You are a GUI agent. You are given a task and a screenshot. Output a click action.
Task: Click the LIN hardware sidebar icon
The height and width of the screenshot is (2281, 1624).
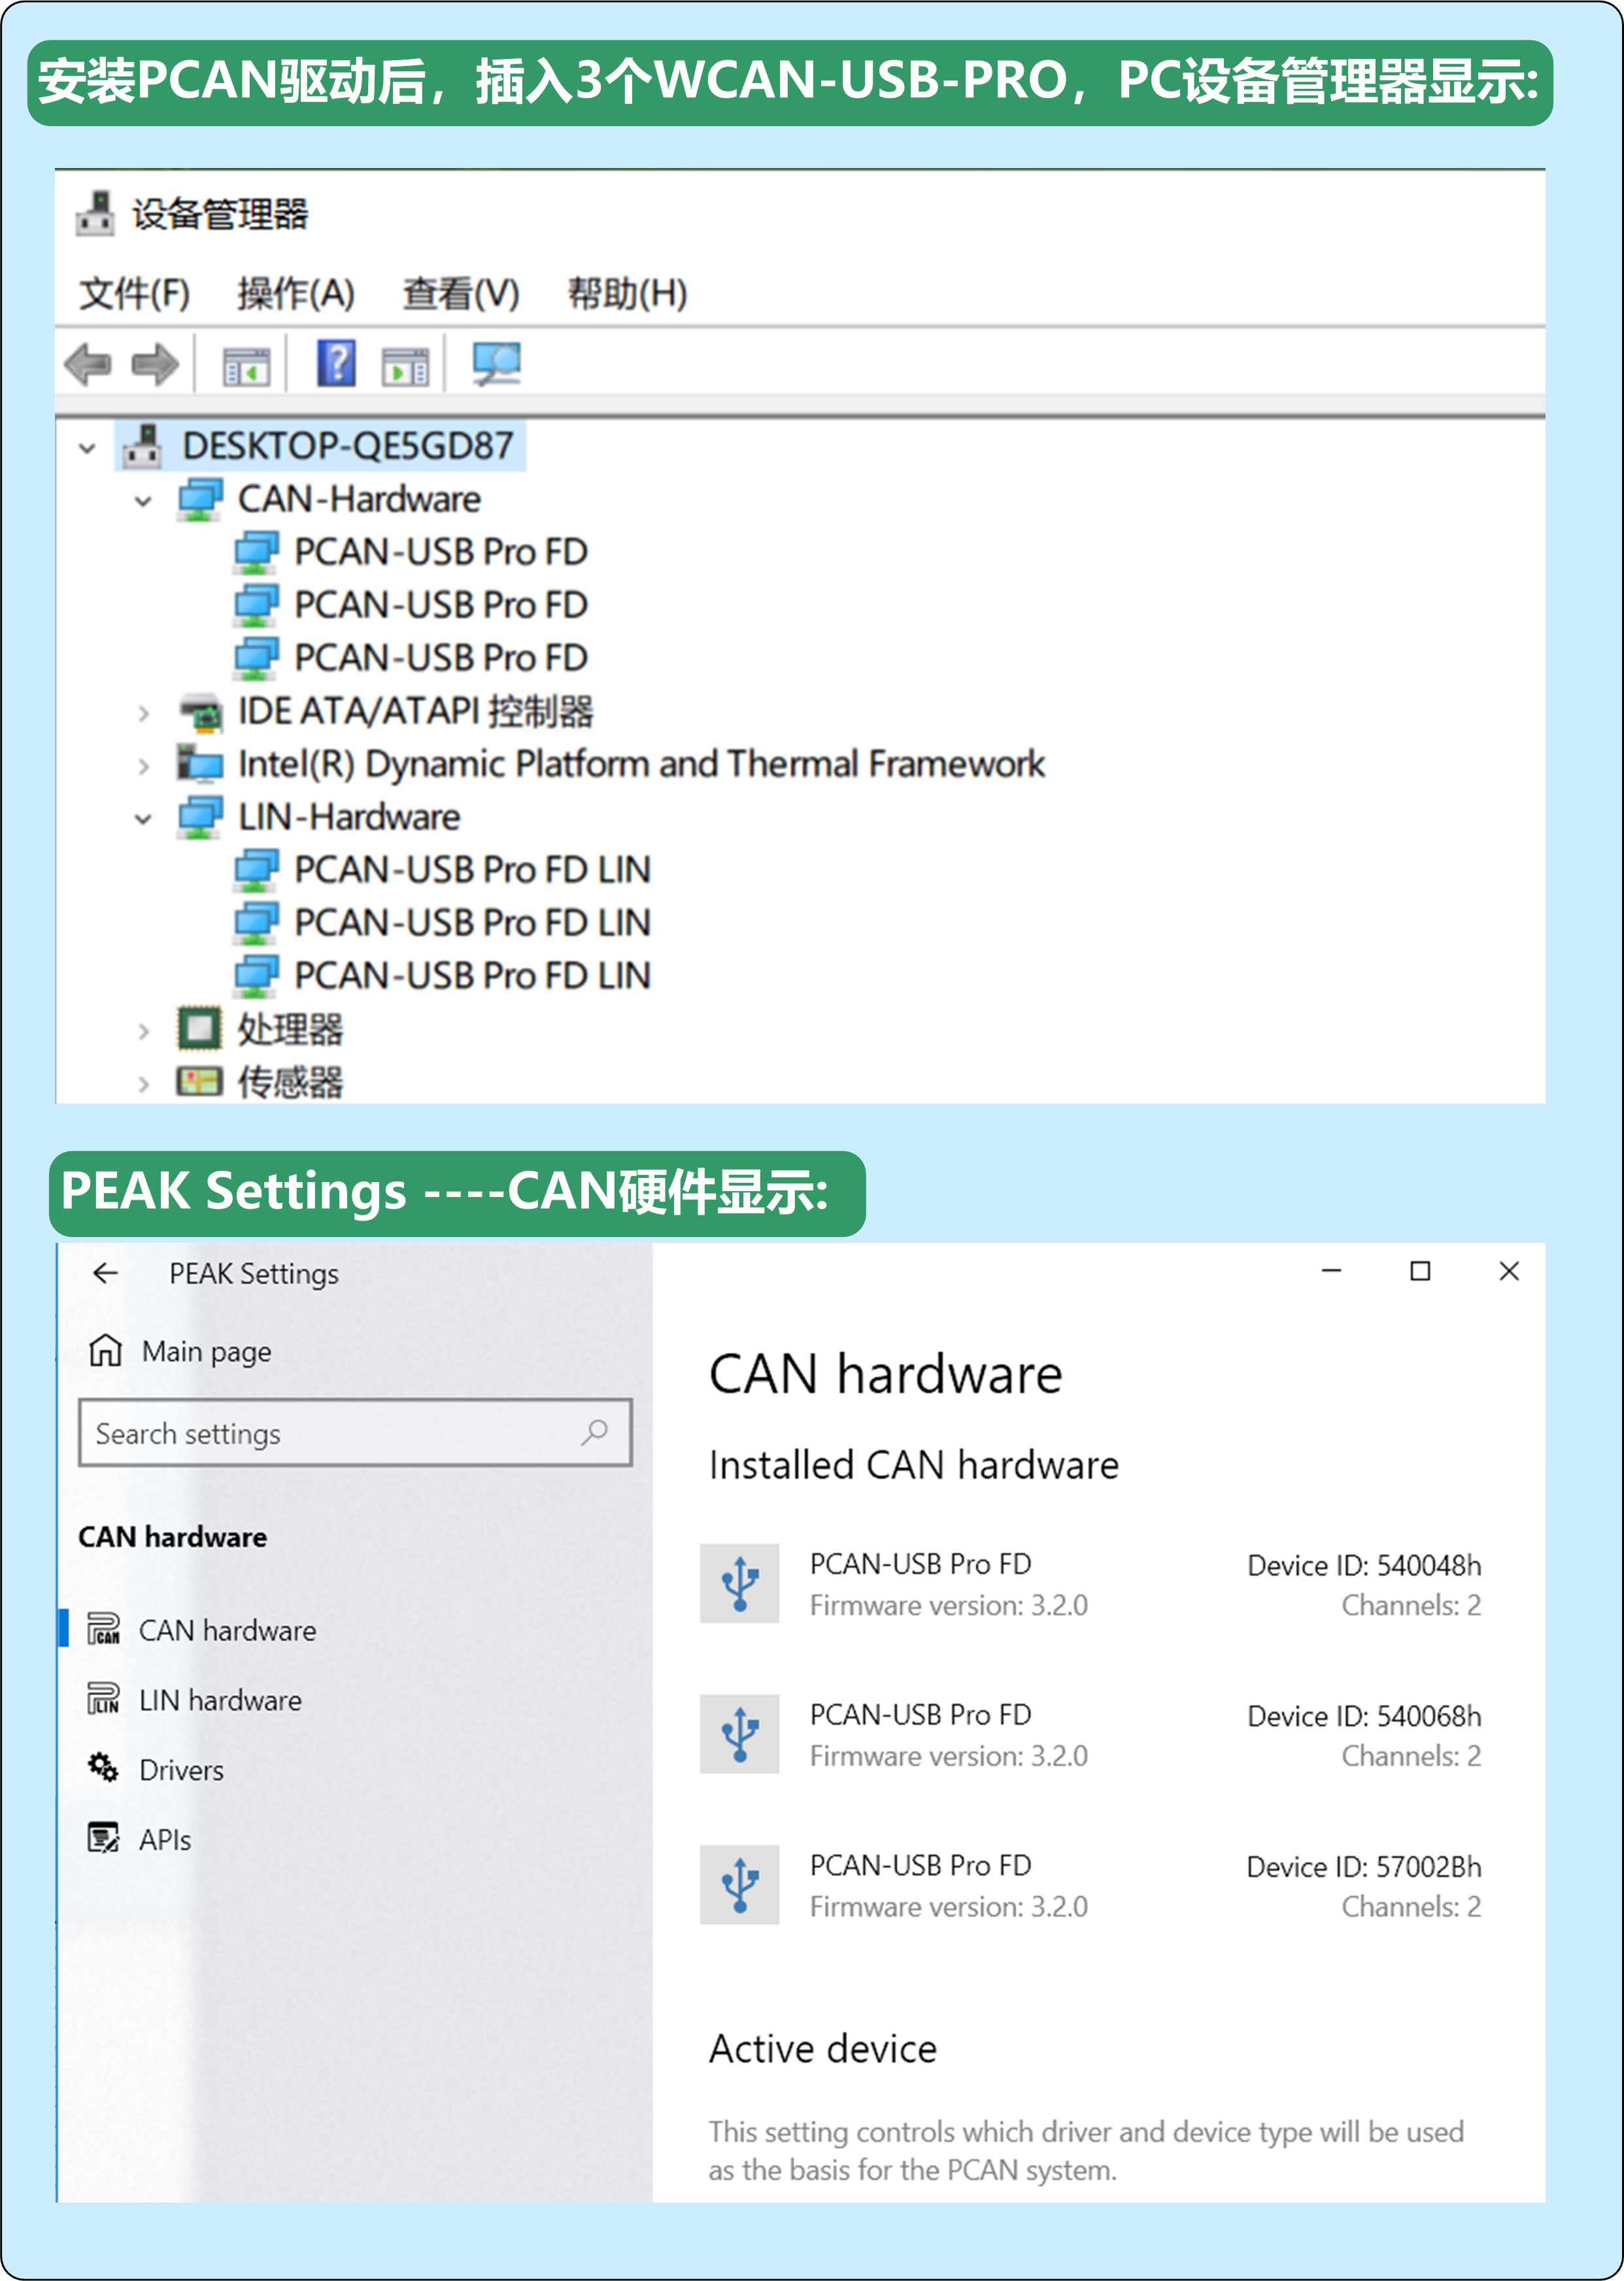tap(103, 1700)
